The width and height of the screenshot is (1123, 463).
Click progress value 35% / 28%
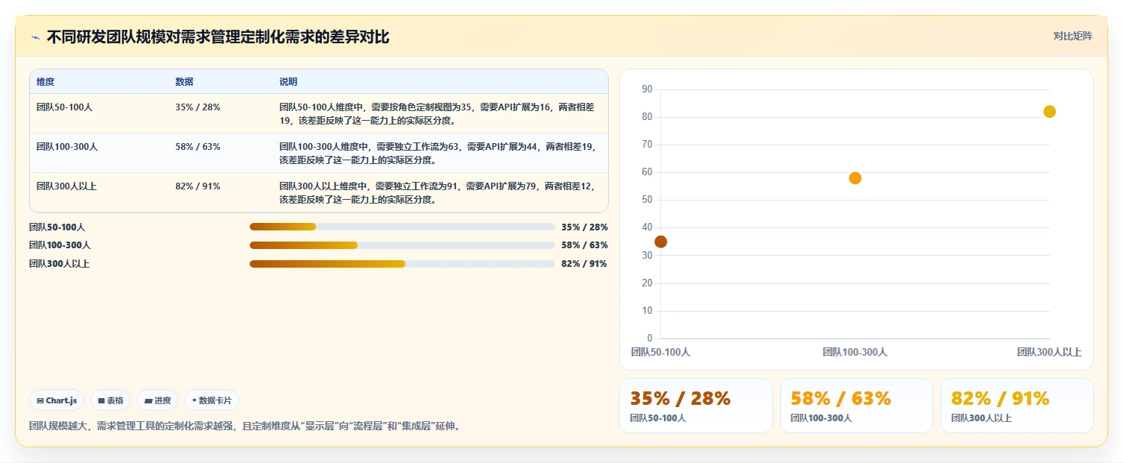click(x=584, y=227)
